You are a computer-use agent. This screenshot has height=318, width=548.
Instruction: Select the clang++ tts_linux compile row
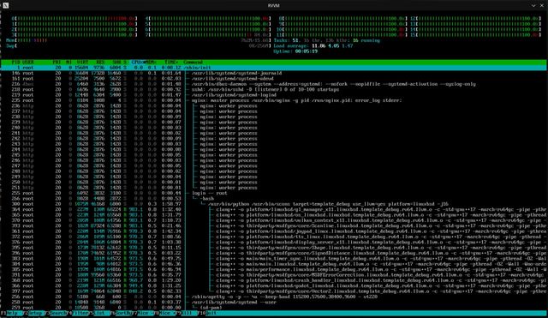click(274, 237)
